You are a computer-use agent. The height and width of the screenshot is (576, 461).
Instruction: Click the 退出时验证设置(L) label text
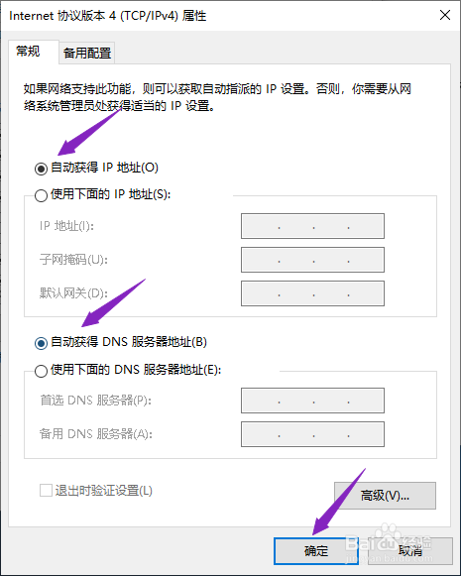pos(103,491)
